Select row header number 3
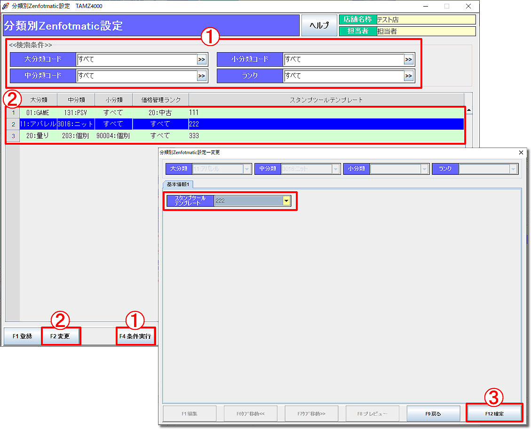 [x=13, y=136]
